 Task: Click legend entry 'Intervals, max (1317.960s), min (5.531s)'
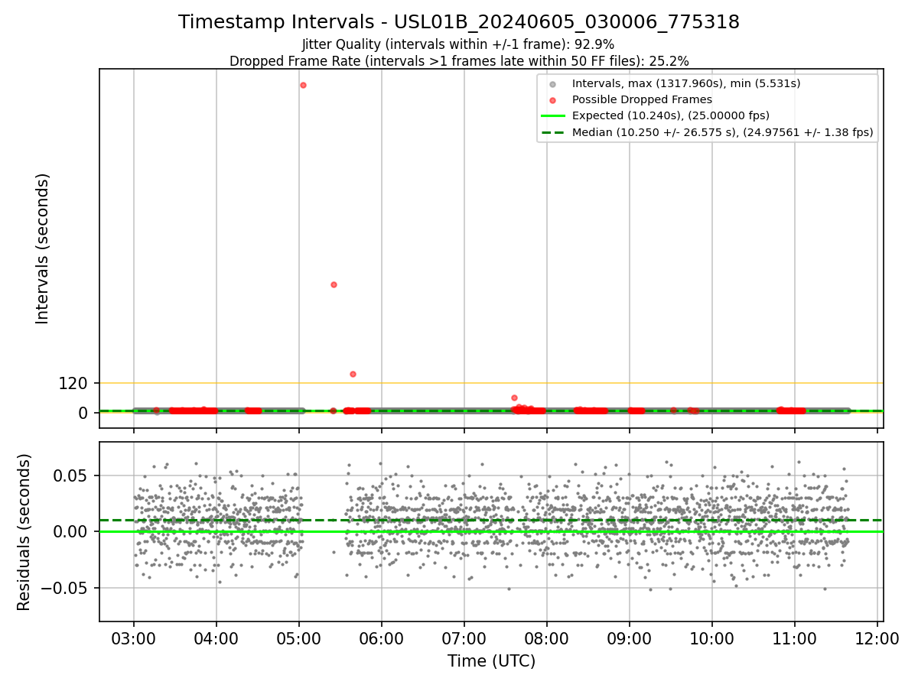686,83
